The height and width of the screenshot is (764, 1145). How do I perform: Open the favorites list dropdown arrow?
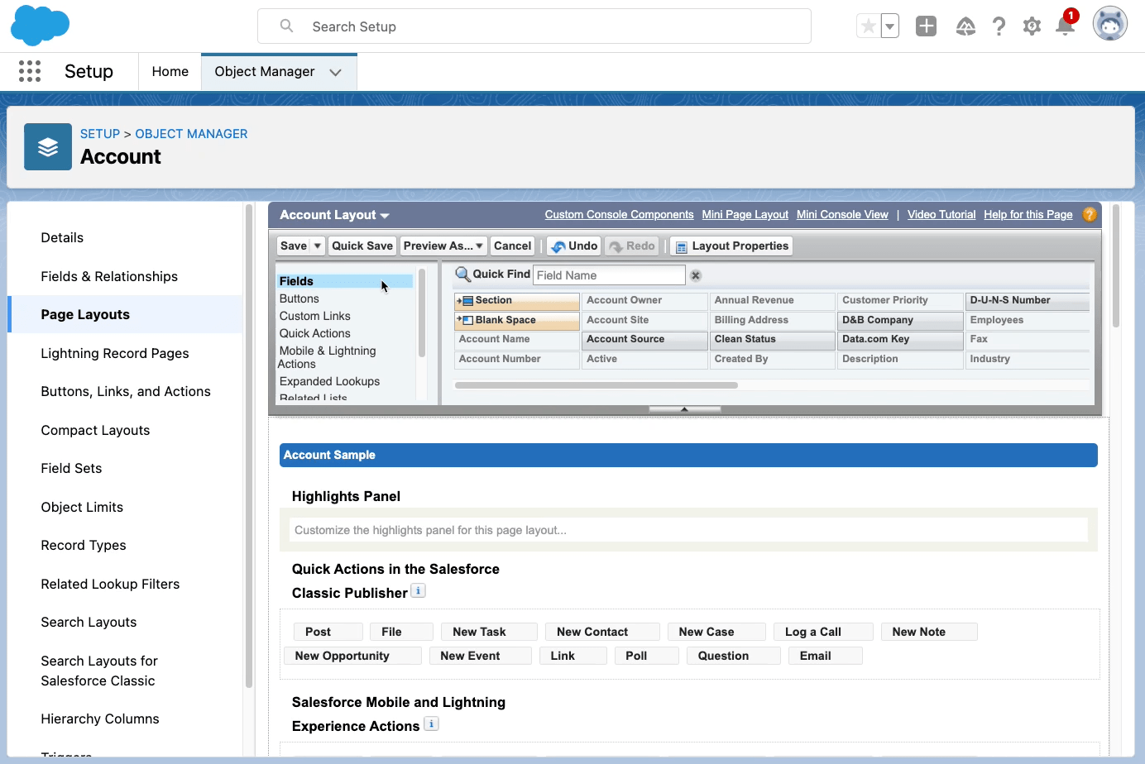[x=890, y=26]
